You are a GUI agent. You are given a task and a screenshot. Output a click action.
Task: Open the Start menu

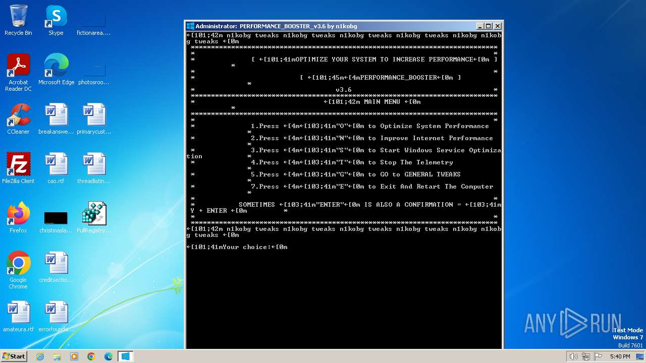tap(14, 356)
